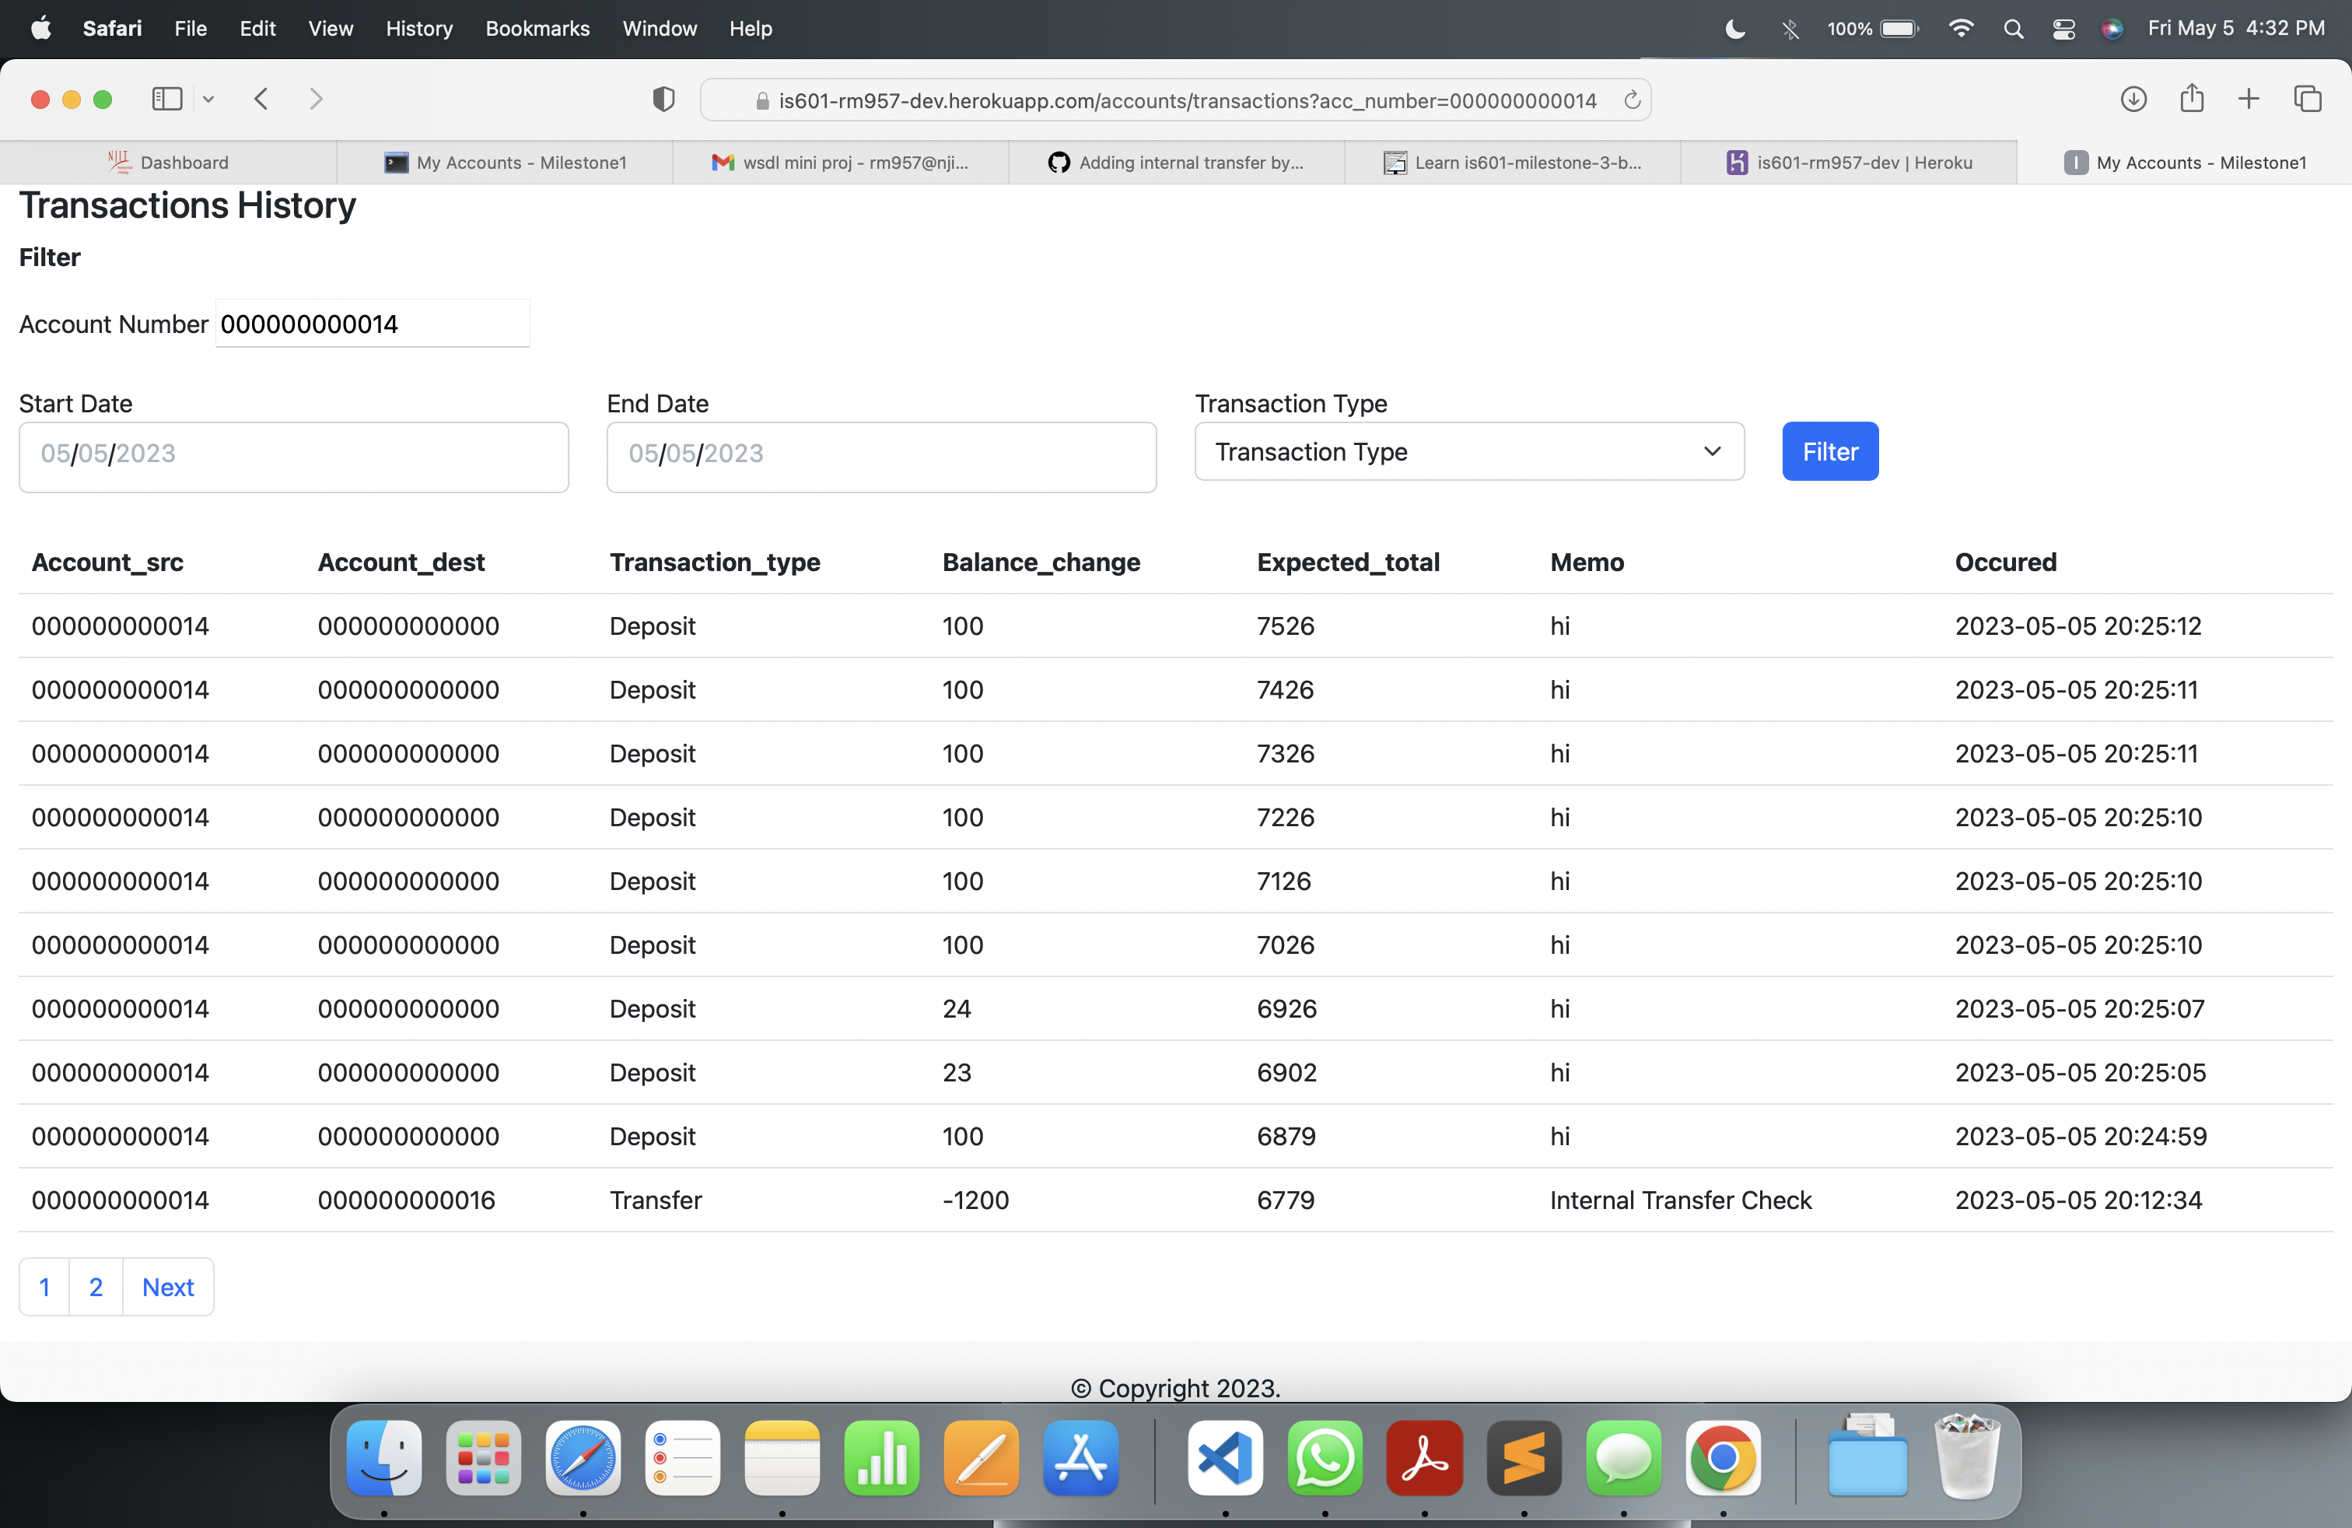Click the Internal Transfer Check memo cell
Screen dimensions: 2352x1528
click(1680, 1200)
